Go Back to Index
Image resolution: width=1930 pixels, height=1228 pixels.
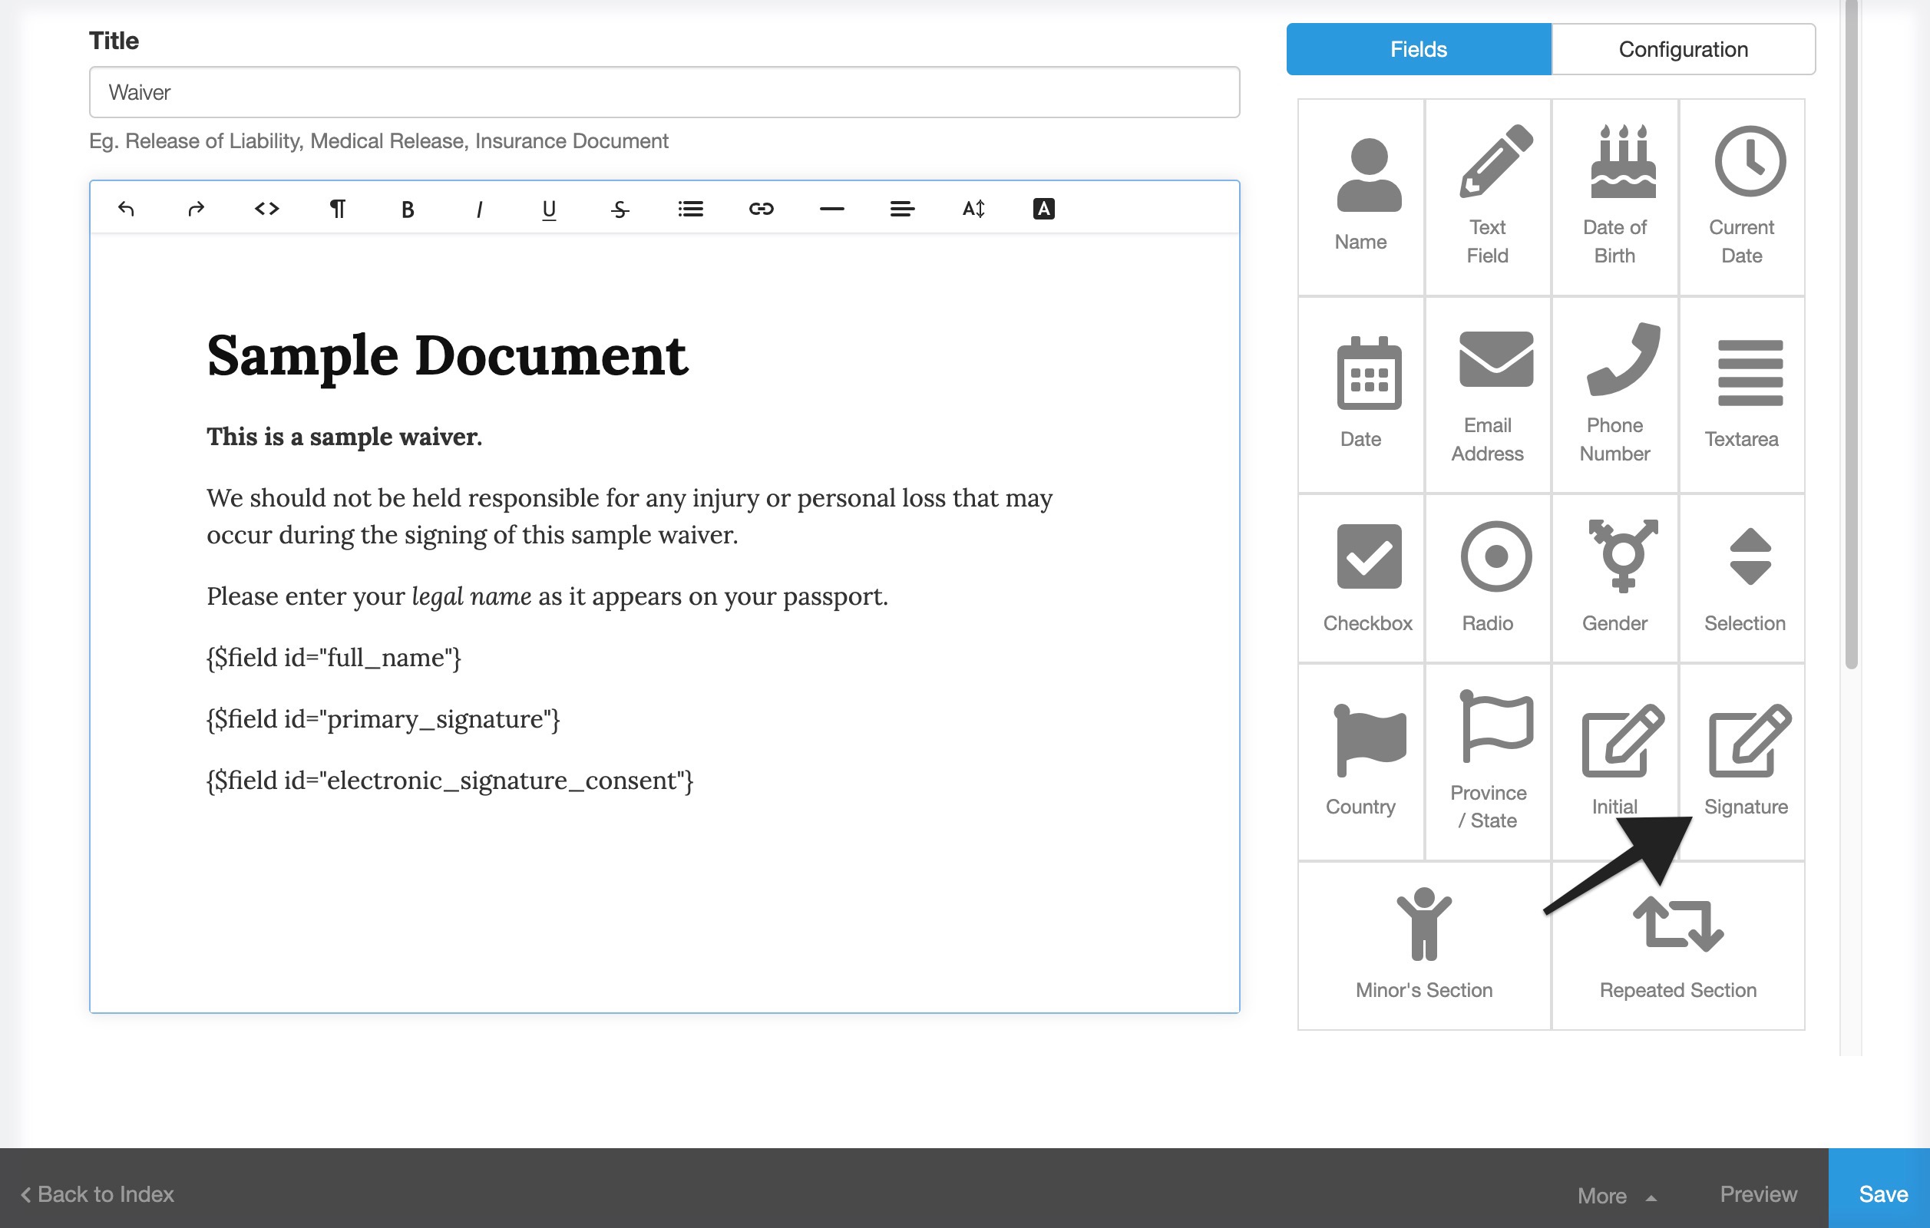(97, 1194)
